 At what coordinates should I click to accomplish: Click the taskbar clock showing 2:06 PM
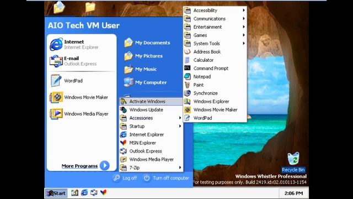(293, 193)
